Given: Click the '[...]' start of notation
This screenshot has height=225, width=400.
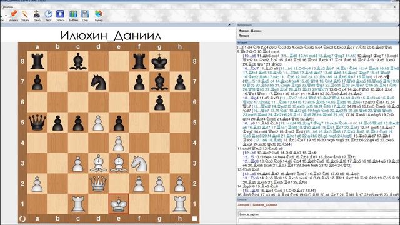Looking at the screenshot, I should [x=240, y=47].
